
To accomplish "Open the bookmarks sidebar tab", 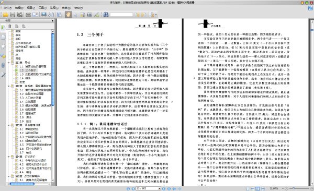I will tap(3, 27).
